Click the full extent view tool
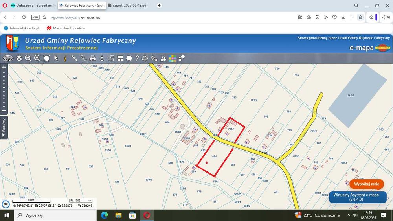 (x=47, y=59)
